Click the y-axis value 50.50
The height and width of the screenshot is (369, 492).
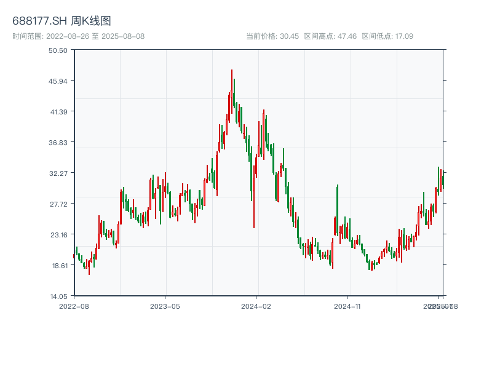click(58, 50)
